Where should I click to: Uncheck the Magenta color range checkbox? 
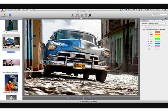[x=149, y=46]
